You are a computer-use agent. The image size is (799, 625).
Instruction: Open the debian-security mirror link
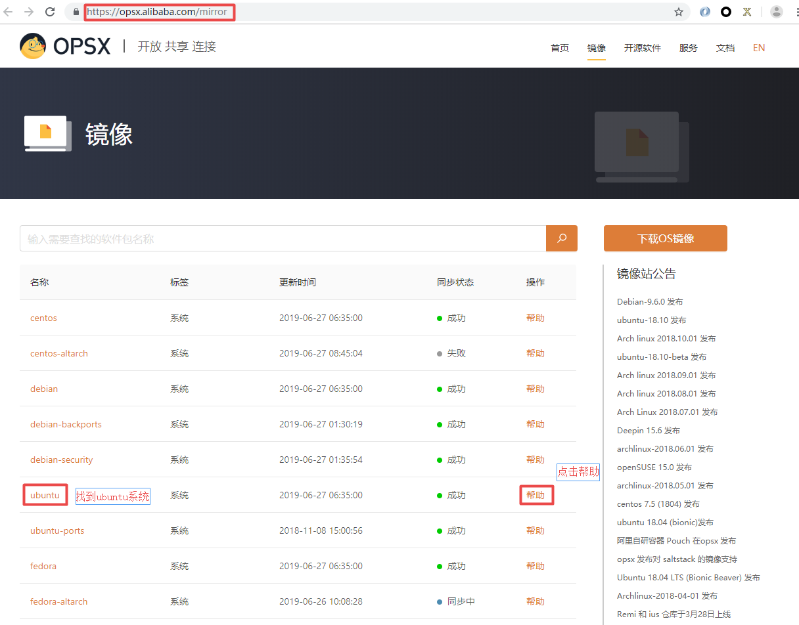[x=62, y=460]
